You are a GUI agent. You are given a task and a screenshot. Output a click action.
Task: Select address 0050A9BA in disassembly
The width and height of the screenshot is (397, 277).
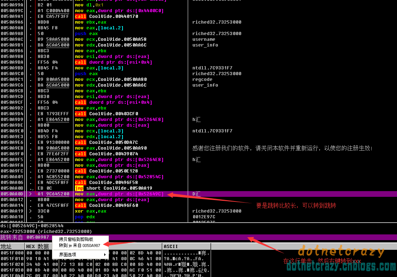12,62
